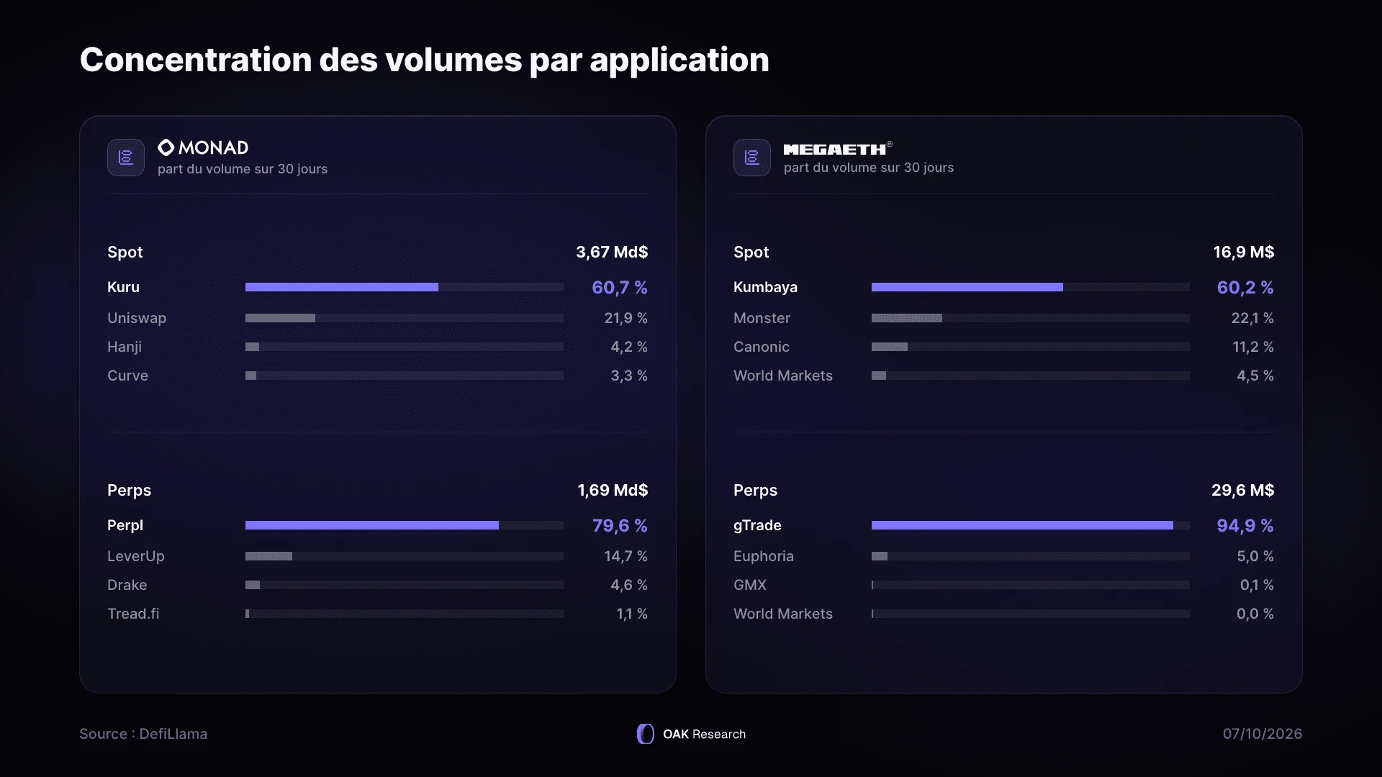This screenshot has height=777, width=1382.
Task: Click the Monad spot total "3,67 Md$"
Action: tap(612, 252)
